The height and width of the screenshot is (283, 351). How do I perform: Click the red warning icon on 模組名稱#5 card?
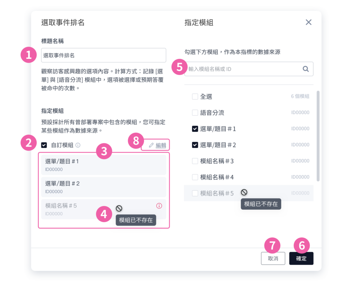(159, 206)
